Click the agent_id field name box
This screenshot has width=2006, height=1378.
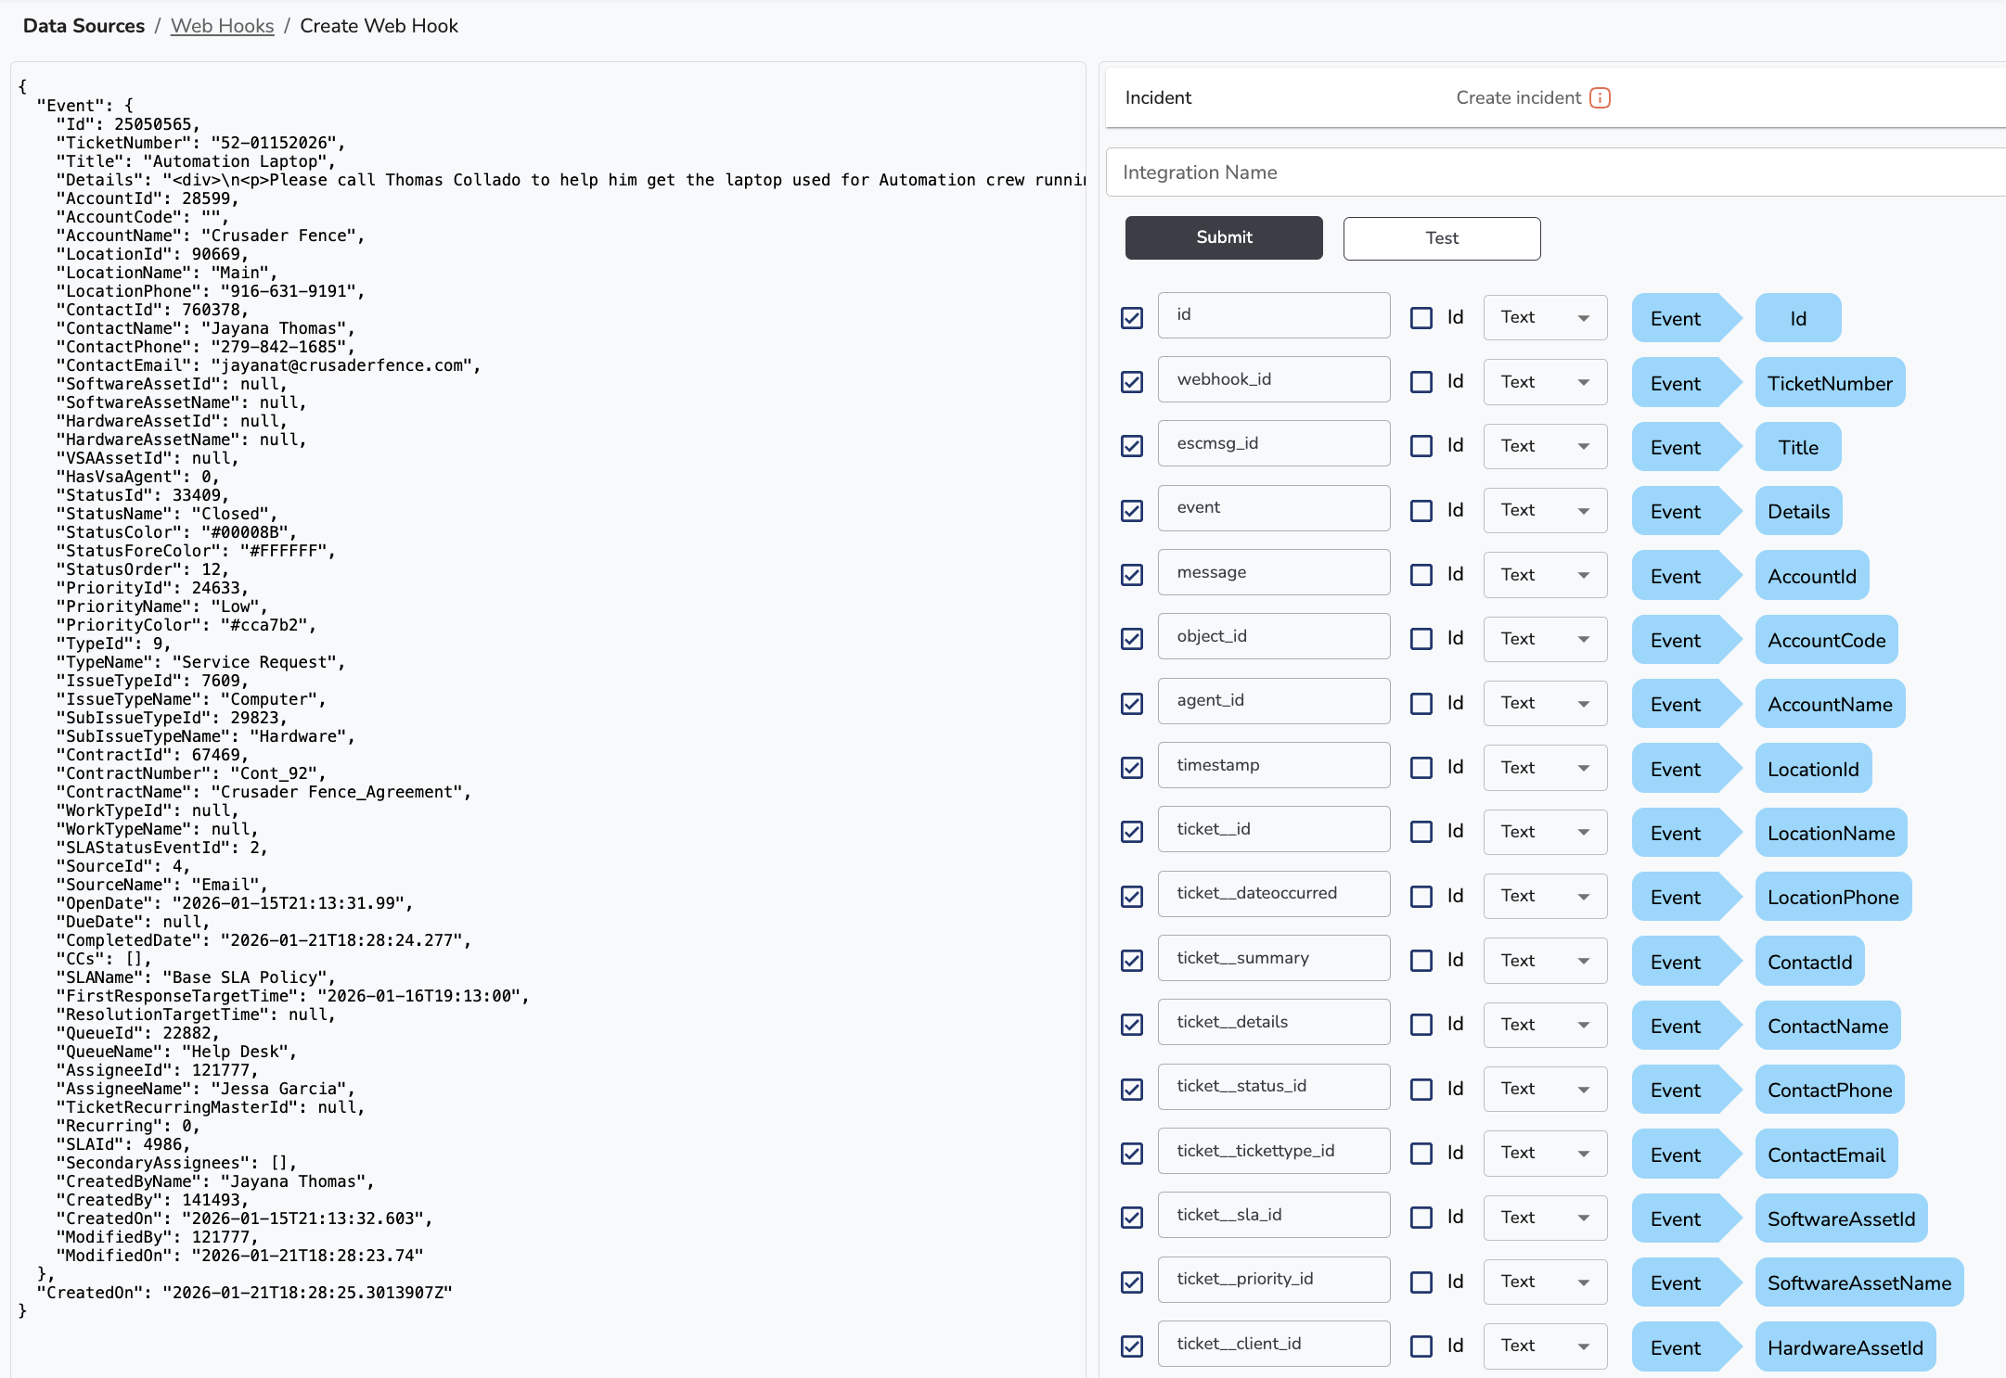coord(1273,701)
